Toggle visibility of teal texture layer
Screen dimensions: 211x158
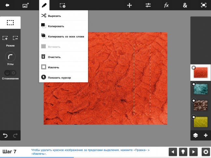(x=194, y=84)
